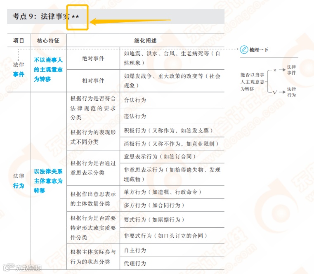Screen dimensions: 314x274
Task: Click the cell 根据行为是否需要特定形式或实质要件分类
Action: [93, 228]
